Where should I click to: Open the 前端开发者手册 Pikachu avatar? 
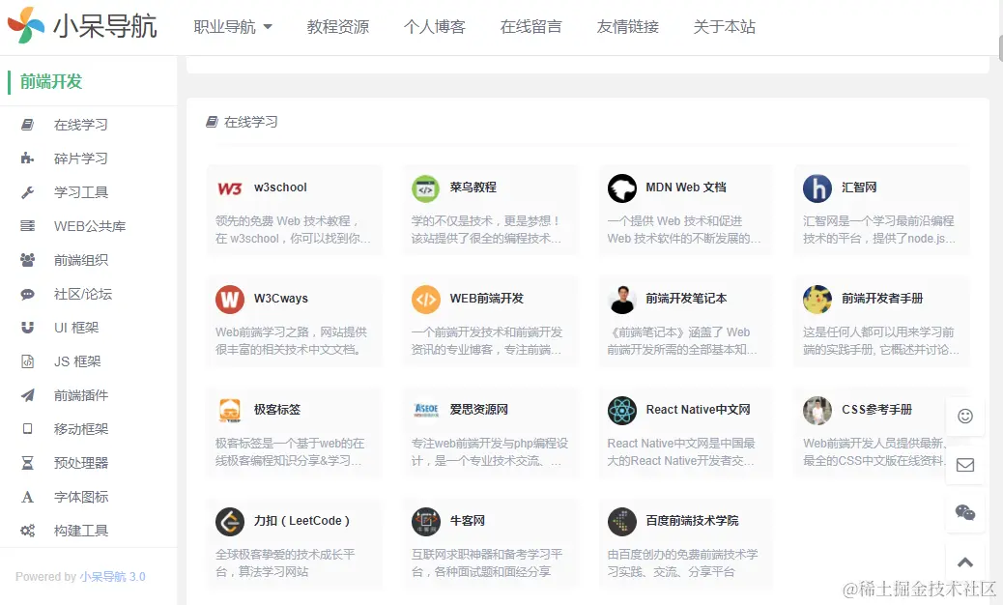(x=817, y=300)
